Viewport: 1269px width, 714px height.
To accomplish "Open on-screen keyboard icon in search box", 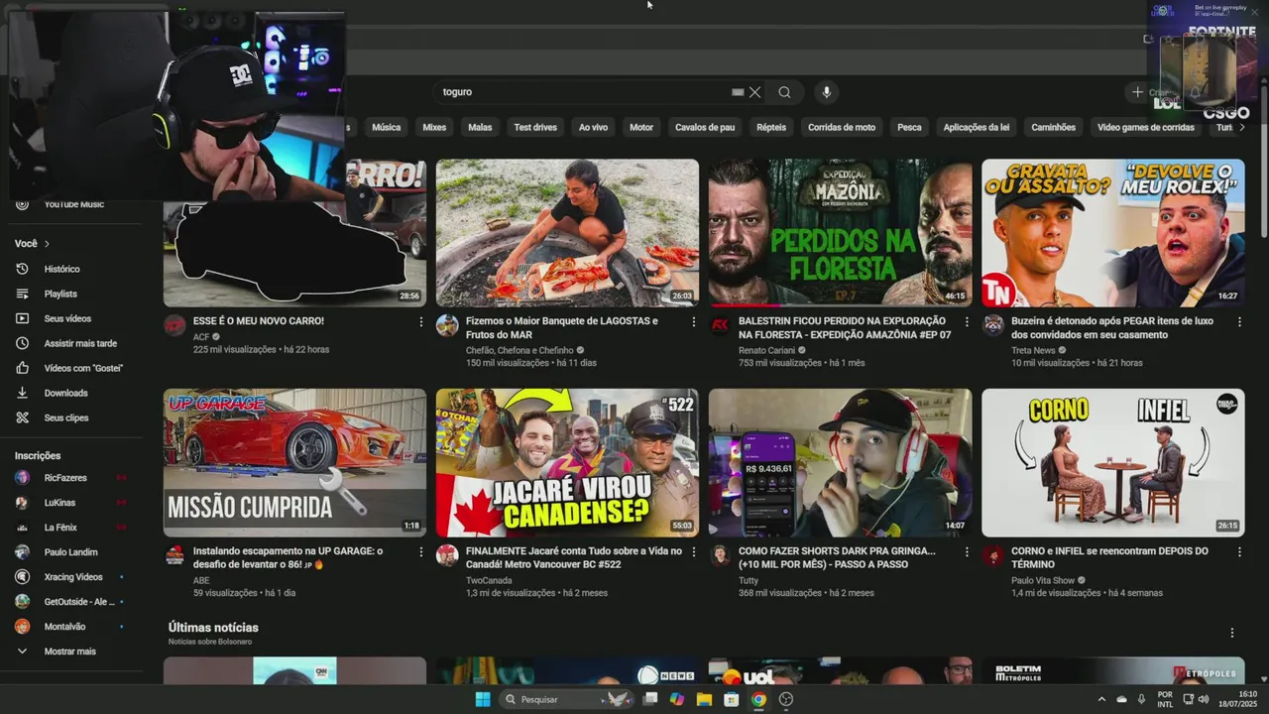I will pyautogui.click(x=738, y=92).
